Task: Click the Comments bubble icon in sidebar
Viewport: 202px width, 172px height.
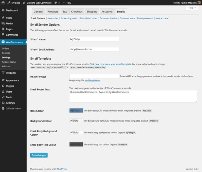Action: click(x=3, y=35)
